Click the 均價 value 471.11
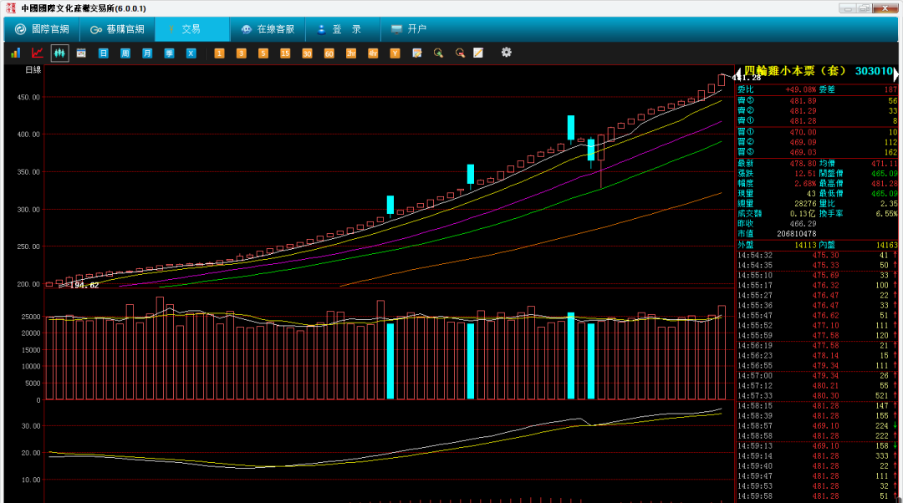 pyautogui.click(x=884, y=164)
